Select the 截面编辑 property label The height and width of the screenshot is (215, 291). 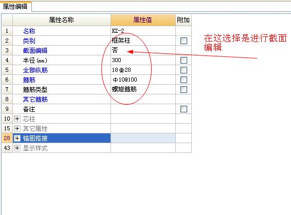(35, 51)
